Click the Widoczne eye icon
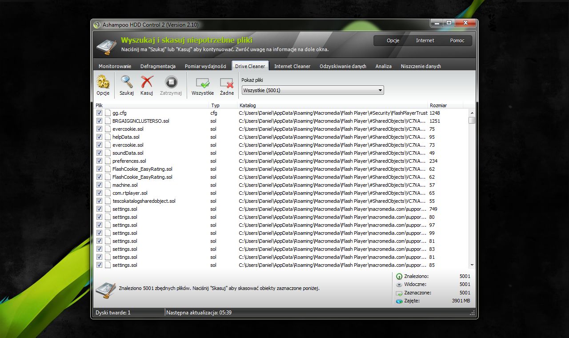 coord(399,285)
